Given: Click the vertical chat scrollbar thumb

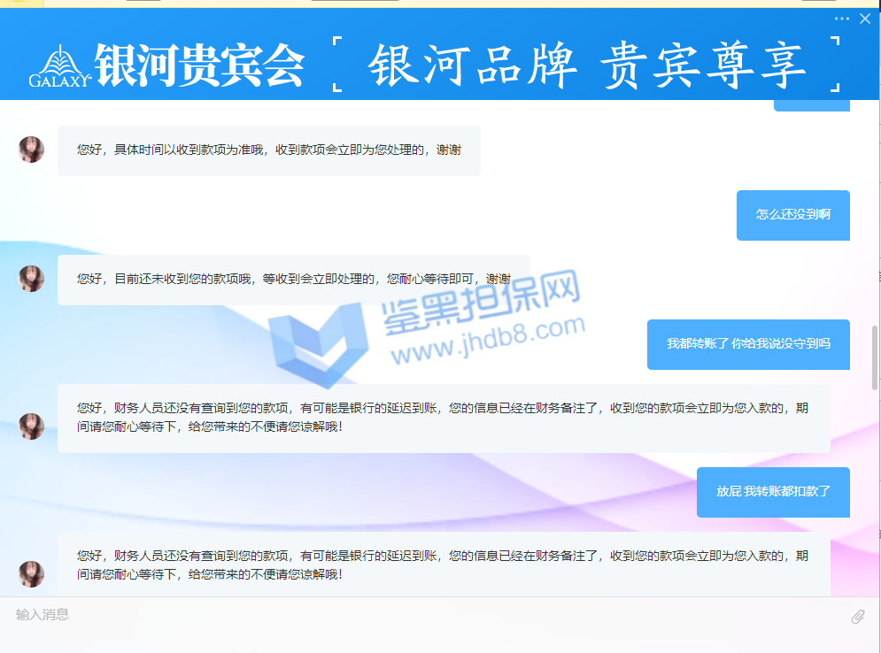Looking at the screenshot, I should pyautogui.click(x=875, y=357).
